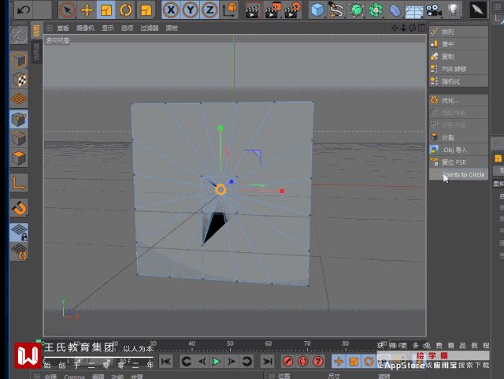This screenshot has height=379, width=504.
Task: Open the 摄像机 viewport menu
Action: (x=85, y=28)
